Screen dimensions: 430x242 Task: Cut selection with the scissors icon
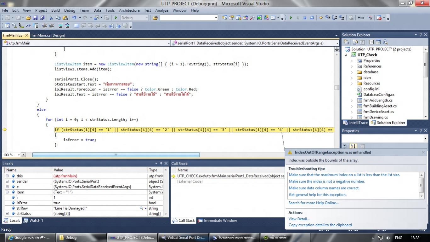click(51, 18)
